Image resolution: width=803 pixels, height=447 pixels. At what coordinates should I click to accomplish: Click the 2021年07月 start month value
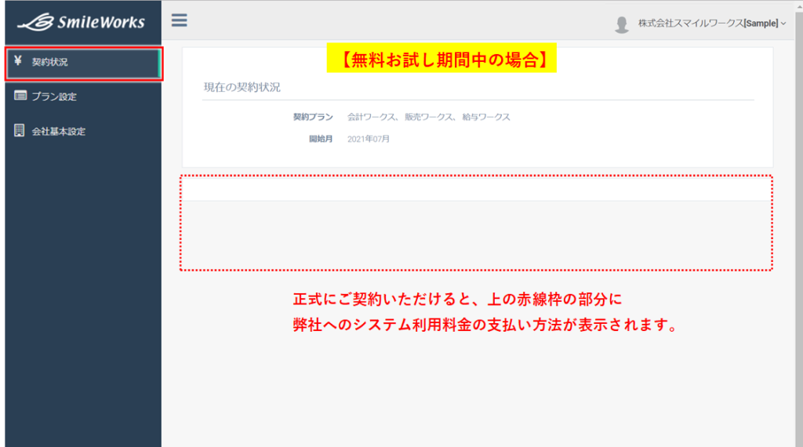(369, 139)
